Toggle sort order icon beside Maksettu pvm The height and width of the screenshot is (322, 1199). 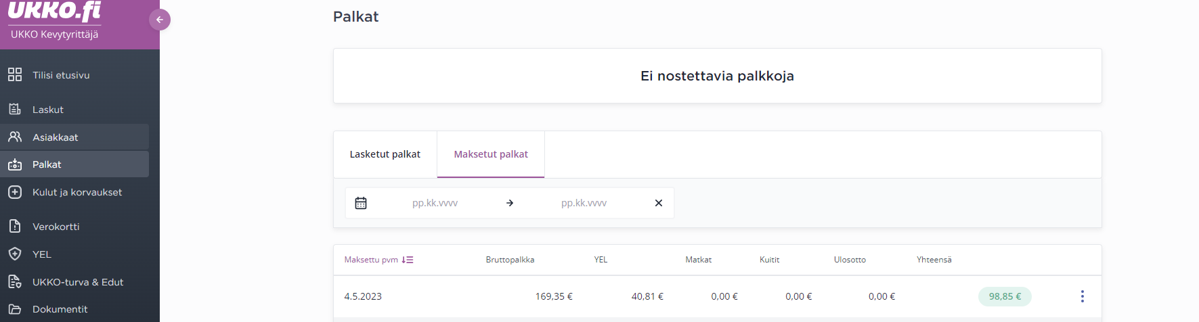pos(408,260)
